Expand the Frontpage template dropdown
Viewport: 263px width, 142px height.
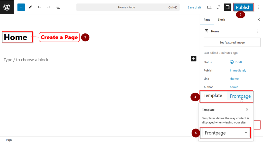point(226,133)
